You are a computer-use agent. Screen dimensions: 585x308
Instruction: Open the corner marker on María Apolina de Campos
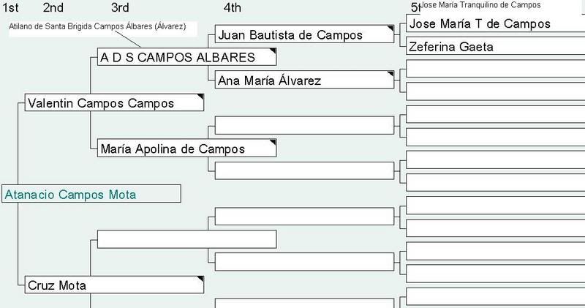pyautogui.click(x=272, y=142)
